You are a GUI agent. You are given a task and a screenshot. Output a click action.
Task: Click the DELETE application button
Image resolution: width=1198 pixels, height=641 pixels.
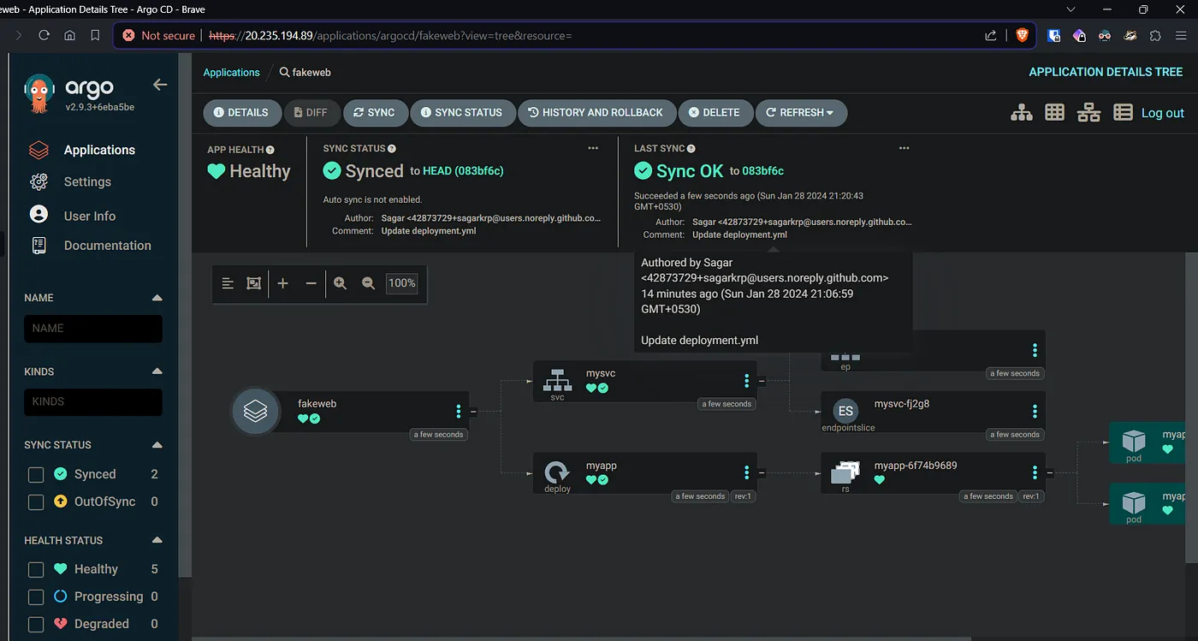(x=715, y=113)
